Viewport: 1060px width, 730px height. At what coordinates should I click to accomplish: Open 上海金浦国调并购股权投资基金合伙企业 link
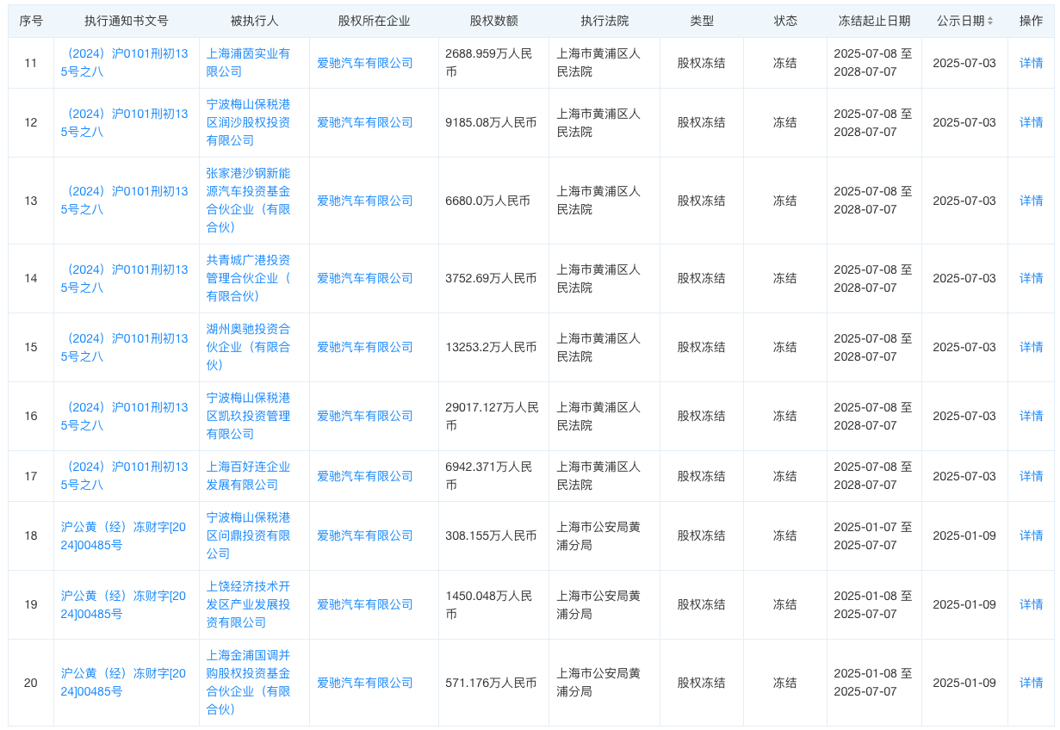[248, 683]
